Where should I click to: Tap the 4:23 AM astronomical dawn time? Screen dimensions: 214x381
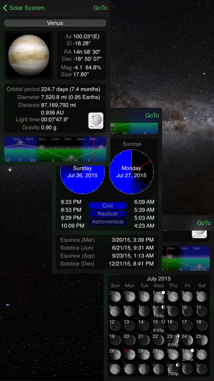pos(144,226)
